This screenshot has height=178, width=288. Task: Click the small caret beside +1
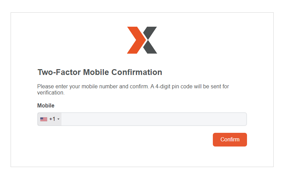(58, 119)
